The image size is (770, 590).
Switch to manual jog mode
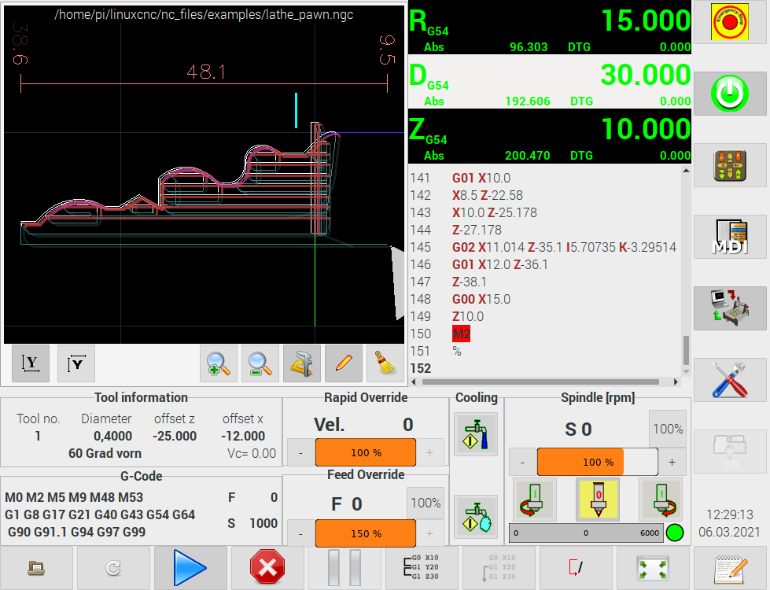pos(730,166)
